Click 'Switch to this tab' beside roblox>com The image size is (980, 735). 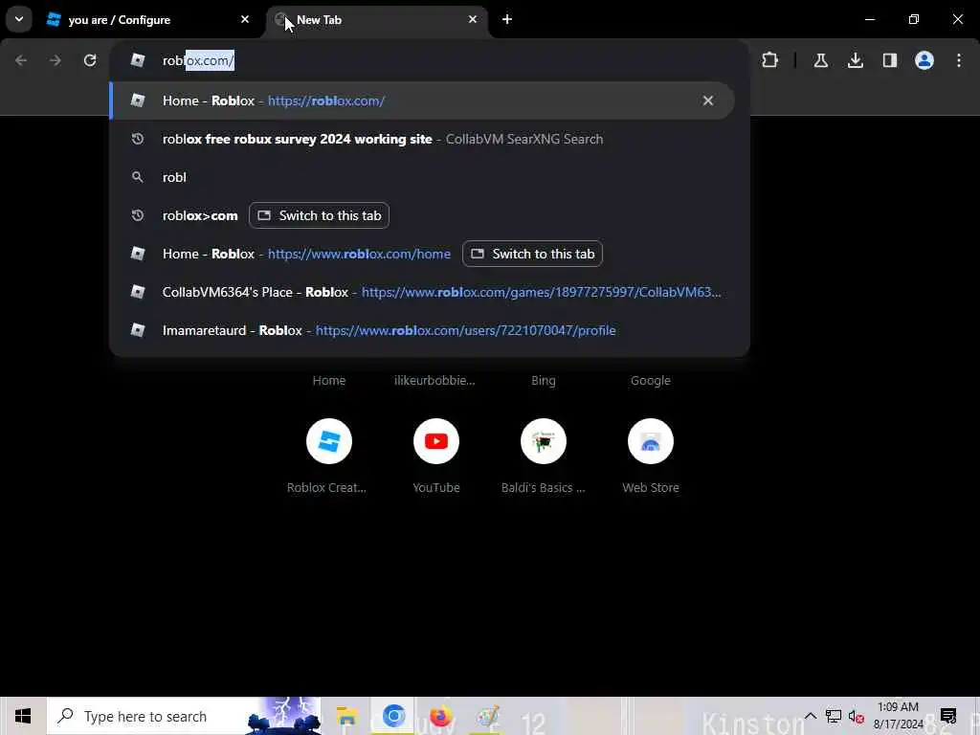320,215
